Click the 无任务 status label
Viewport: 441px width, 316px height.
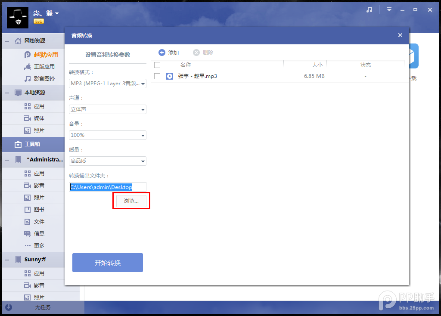click(x=43, y=307)
